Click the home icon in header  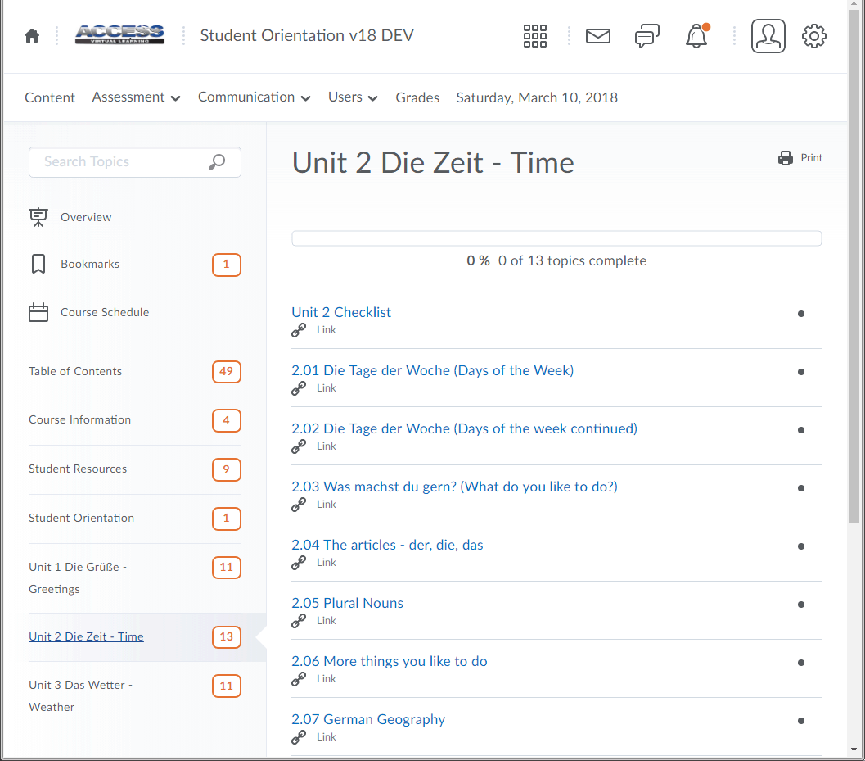tap(32, 36)
